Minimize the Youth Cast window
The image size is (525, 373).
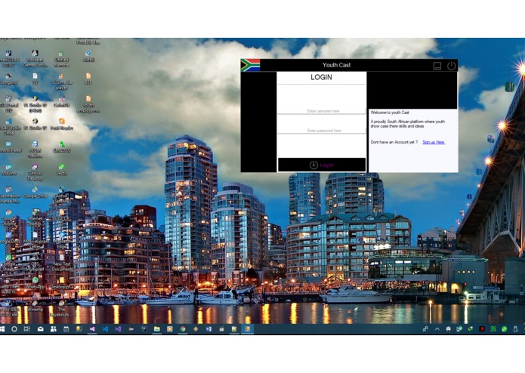click(437, 66)
